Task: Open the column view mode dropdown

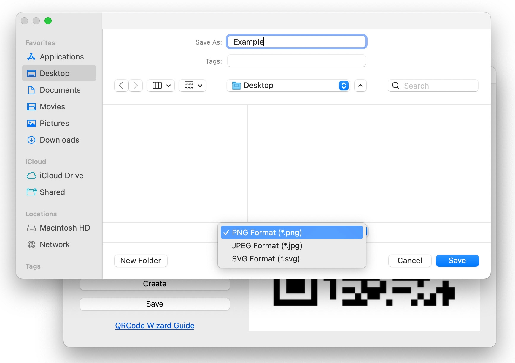Action: [161, 86]
